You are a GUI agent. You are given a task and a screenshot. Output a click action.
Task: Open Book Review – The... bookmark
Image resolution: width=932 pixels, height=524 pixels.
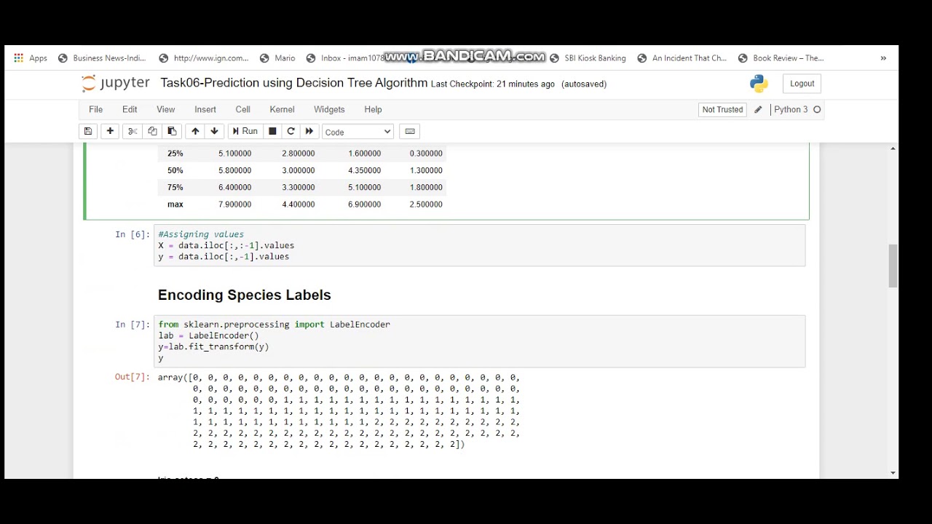781,58
